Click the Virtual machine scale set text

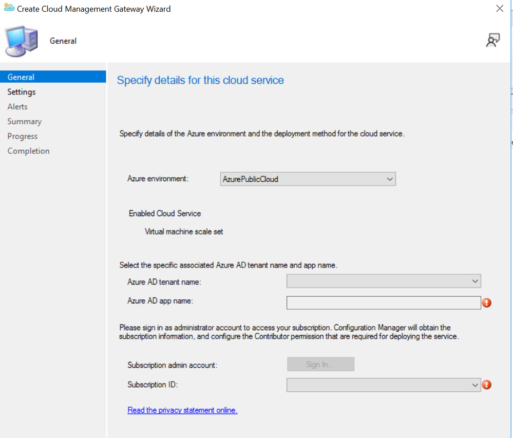(x=184, y=232)
